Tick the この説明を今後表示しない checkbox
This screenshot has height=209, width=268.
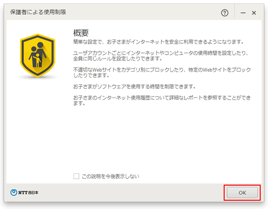(76, 176)
